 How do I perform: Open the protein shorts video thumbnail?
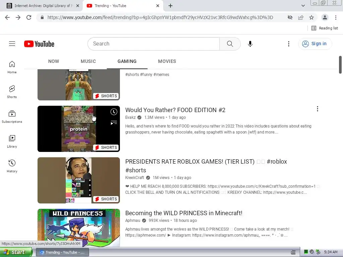[x=79, y=129]
